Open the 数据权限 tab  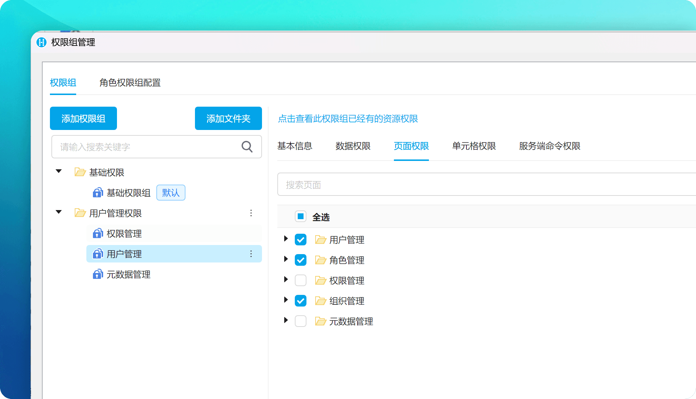click(x=353, y=146)
